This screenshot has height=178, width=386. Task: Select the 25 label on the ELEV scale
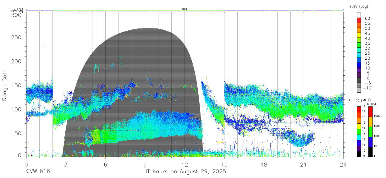click(x=367, y=53)
